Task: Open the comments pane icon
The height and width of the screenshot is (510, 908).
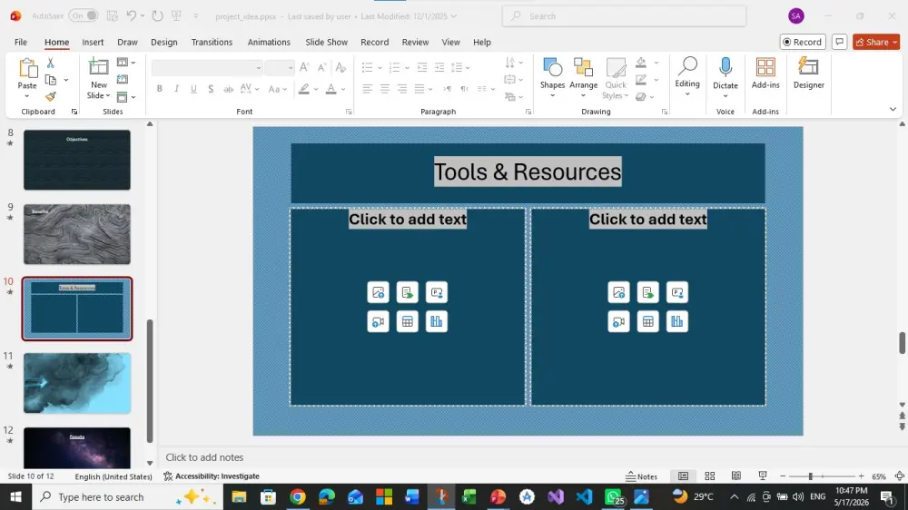Action: (x=839, y=42)
